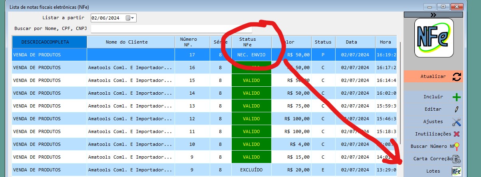The width and height of the screenshot is (481, 177).
Task: Open the Listar a partir date dropdown
Action: 133,18
